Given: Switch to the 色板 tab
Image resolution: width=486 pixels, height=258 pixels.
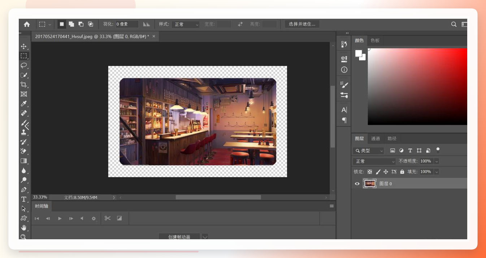Looking at the screenshot, I should coord(375,41).
